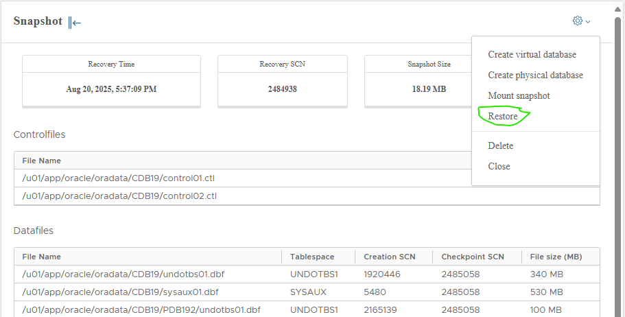Choose Create physical database option
625x317 pixels.
(x=535, y=75)
